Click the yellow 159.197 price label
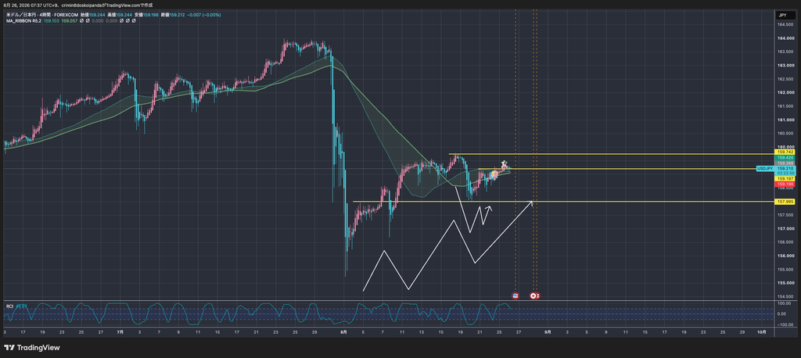The height and width of the screenshot is (358, 801). click(784, 179)
